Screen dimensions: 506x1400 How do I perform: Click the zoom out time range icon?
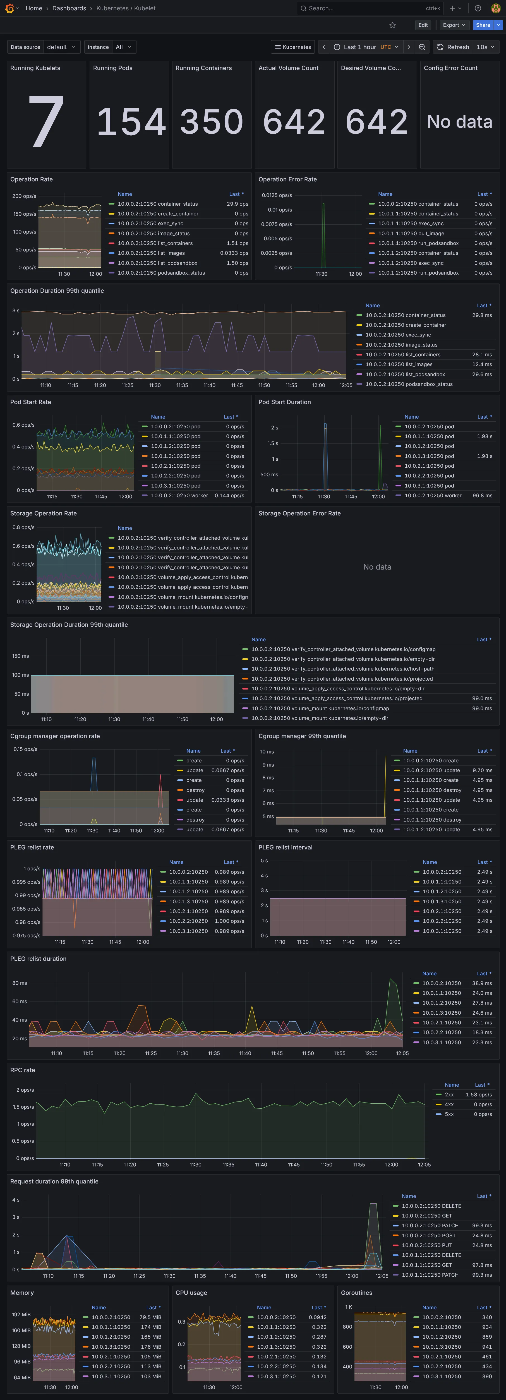click(422, 47)
